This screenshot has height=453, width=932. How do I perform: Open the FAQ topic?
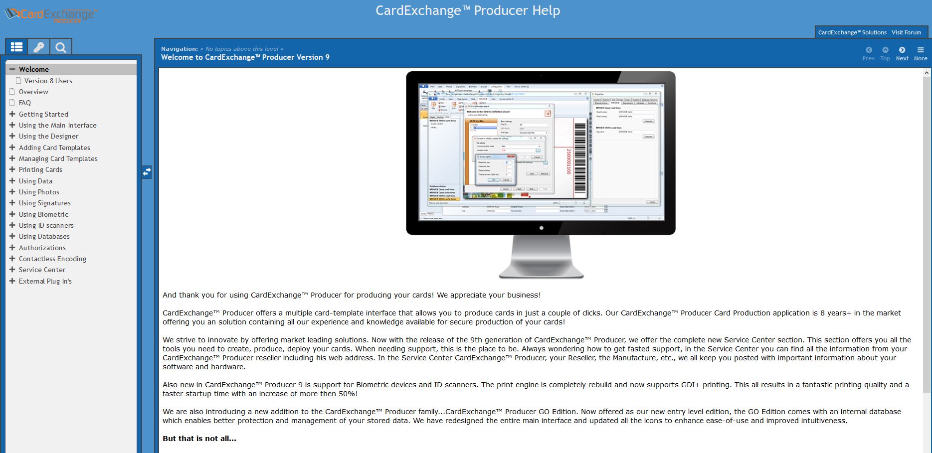tap(25, 103)
